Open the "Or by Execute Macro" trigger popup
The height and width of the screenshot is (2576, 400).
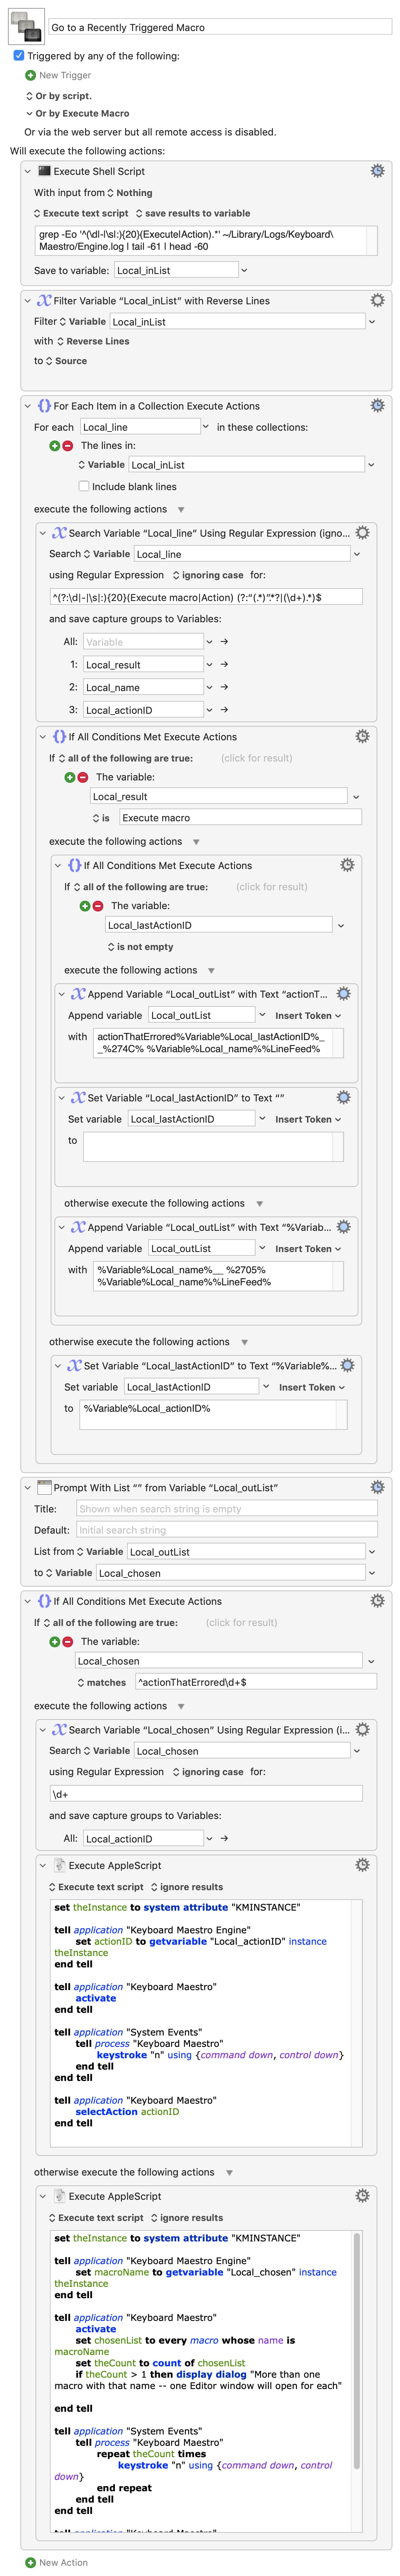pos(77,113)
